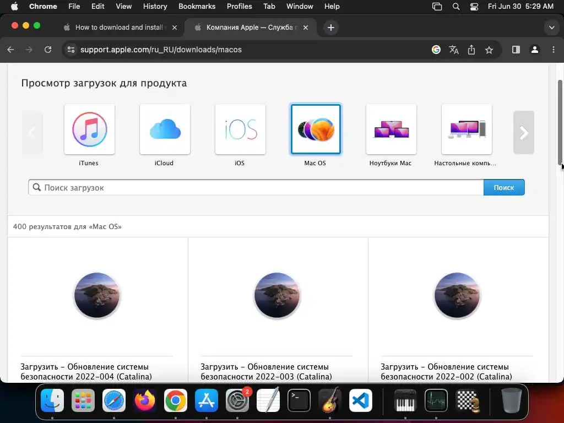Close the Компания Apple tab
The height and width of the screenshot is (423, 564).
click(x=305, y=28)
